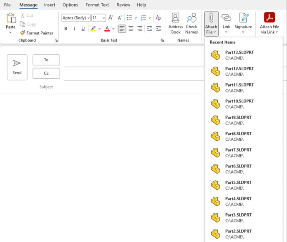Open Clipboard dialog launcher
This screenshot has height=242, width=287.
[56, 40]
